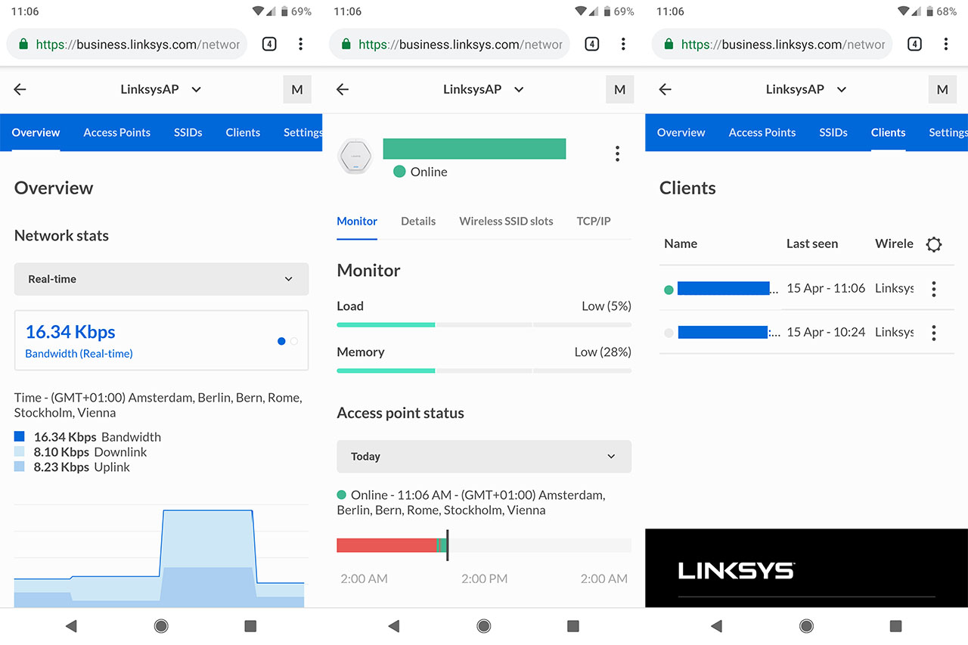
Task: Select the TCP/IP tab
Action: coord(594,222)
